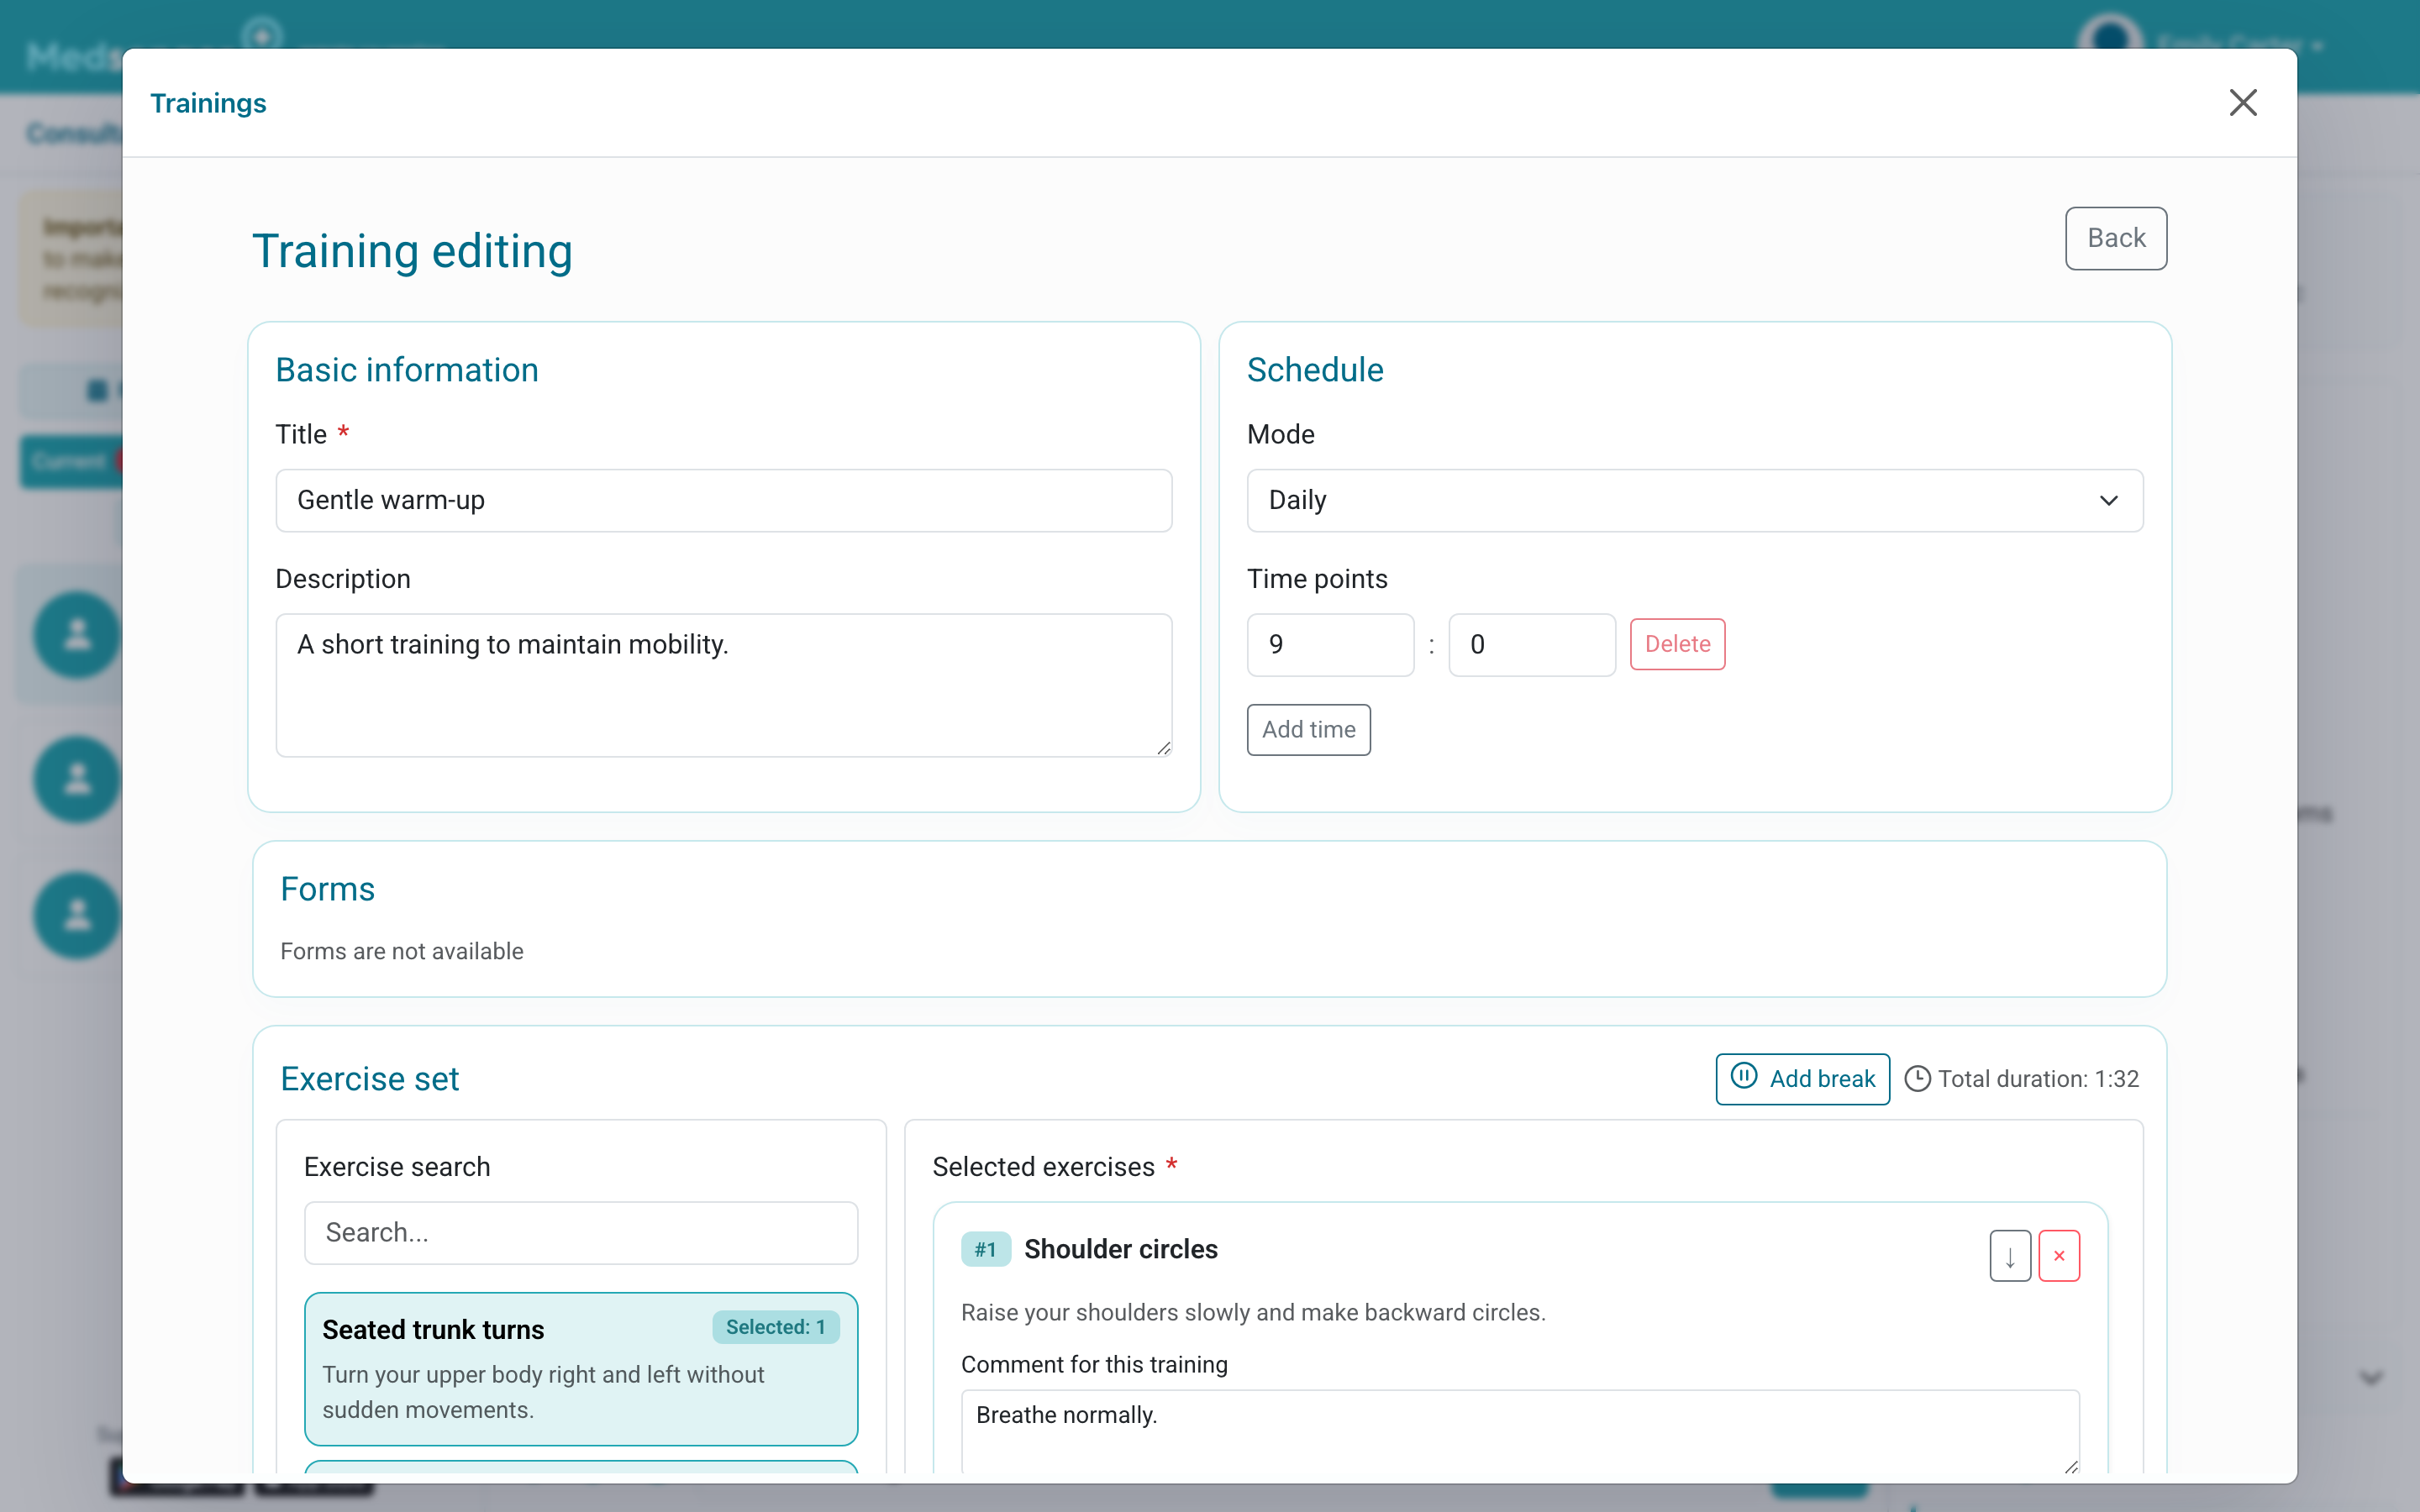Screen dimensions: 2420x1512
Task: Click the 'Raise your shoulders slowly' description text
Action: click(x=1253, y=1312)
